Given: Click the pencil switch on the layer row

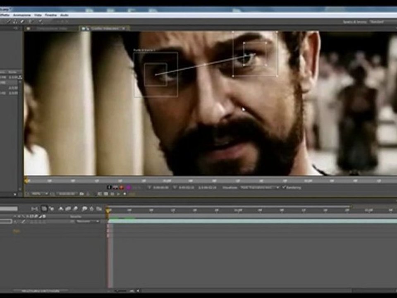Looking at the screenshot, I should [23, 221].
